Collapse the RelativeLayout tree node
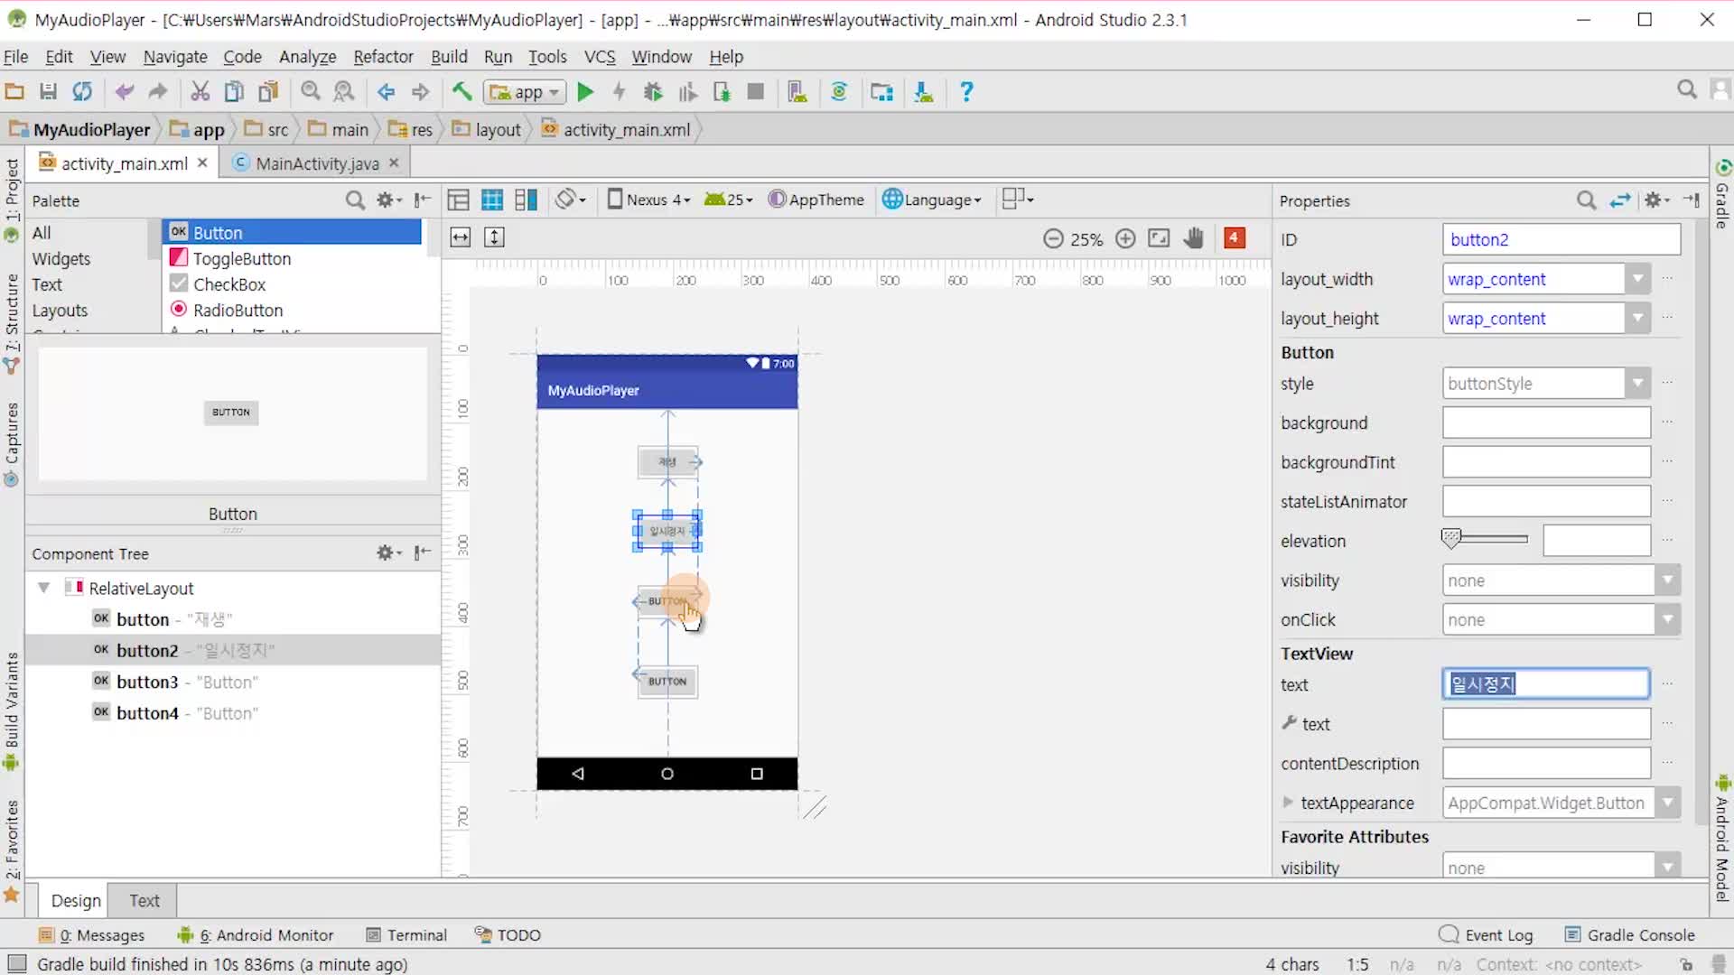The width and height of the screenshot is (1734, 975). pyautogui.click(x=43, y=589)
